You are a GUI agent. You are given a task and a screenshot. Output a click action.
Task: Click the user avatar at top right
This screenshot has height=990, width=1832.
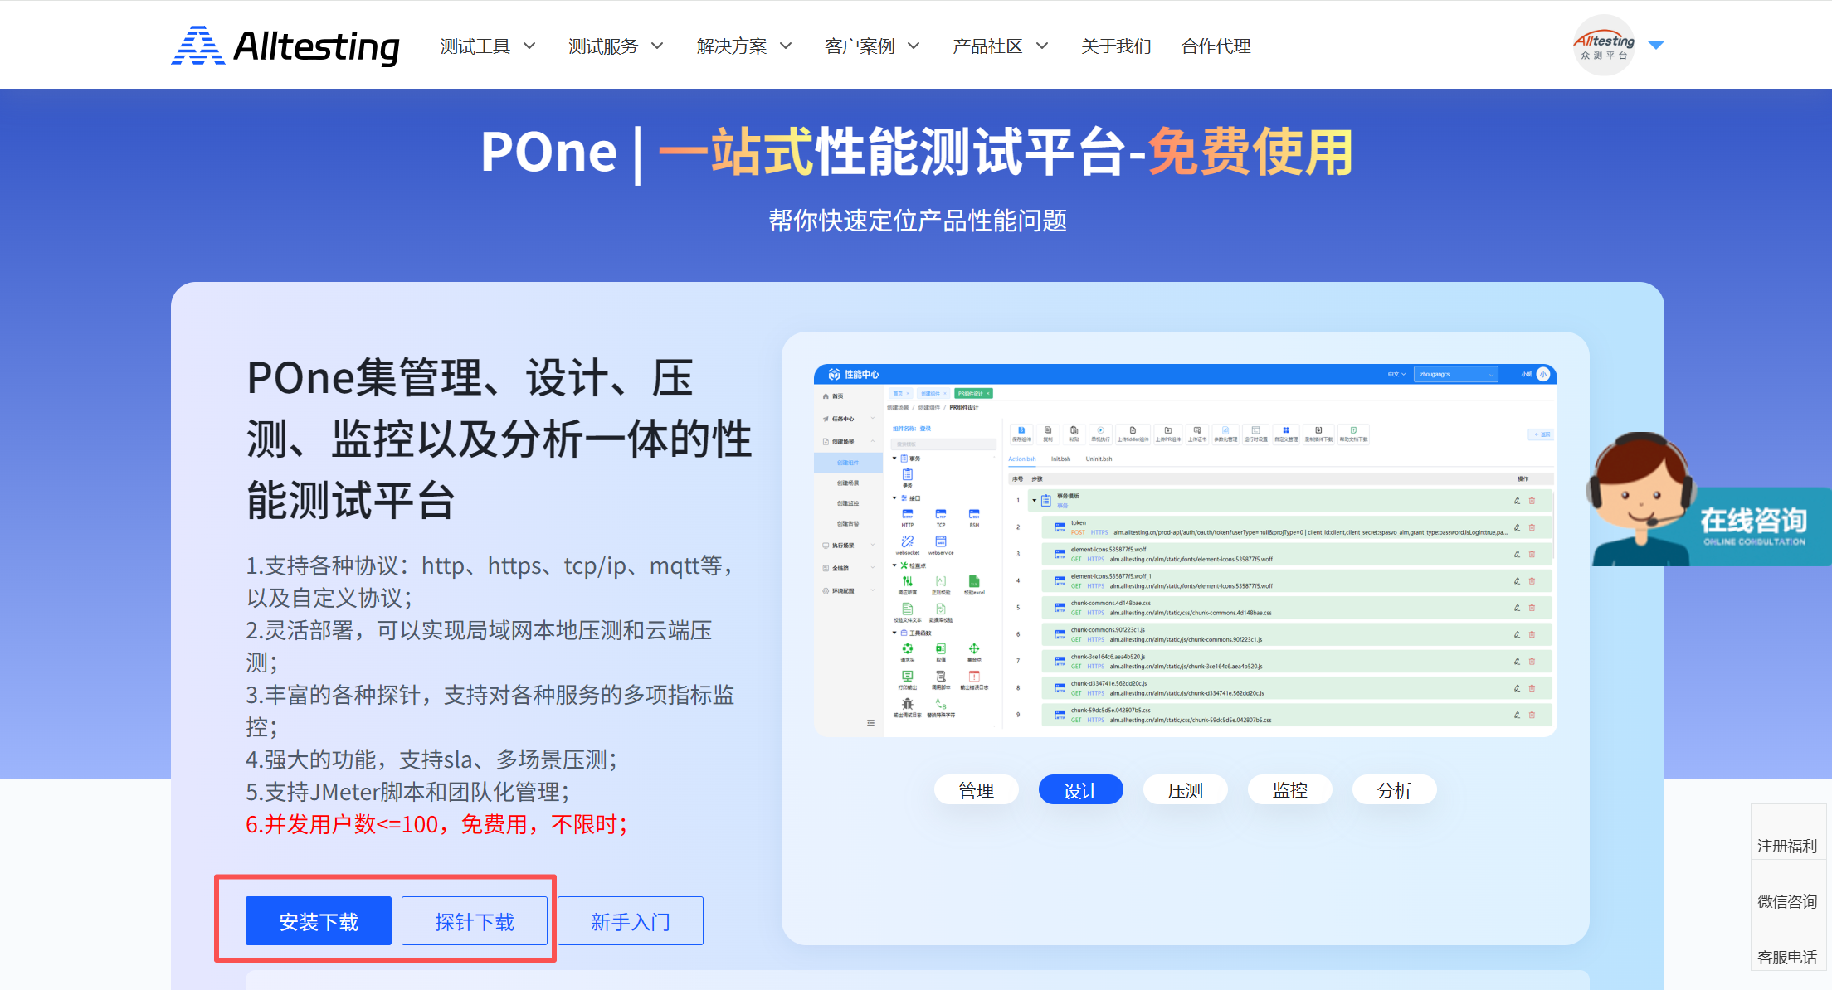click(1604, 46)
